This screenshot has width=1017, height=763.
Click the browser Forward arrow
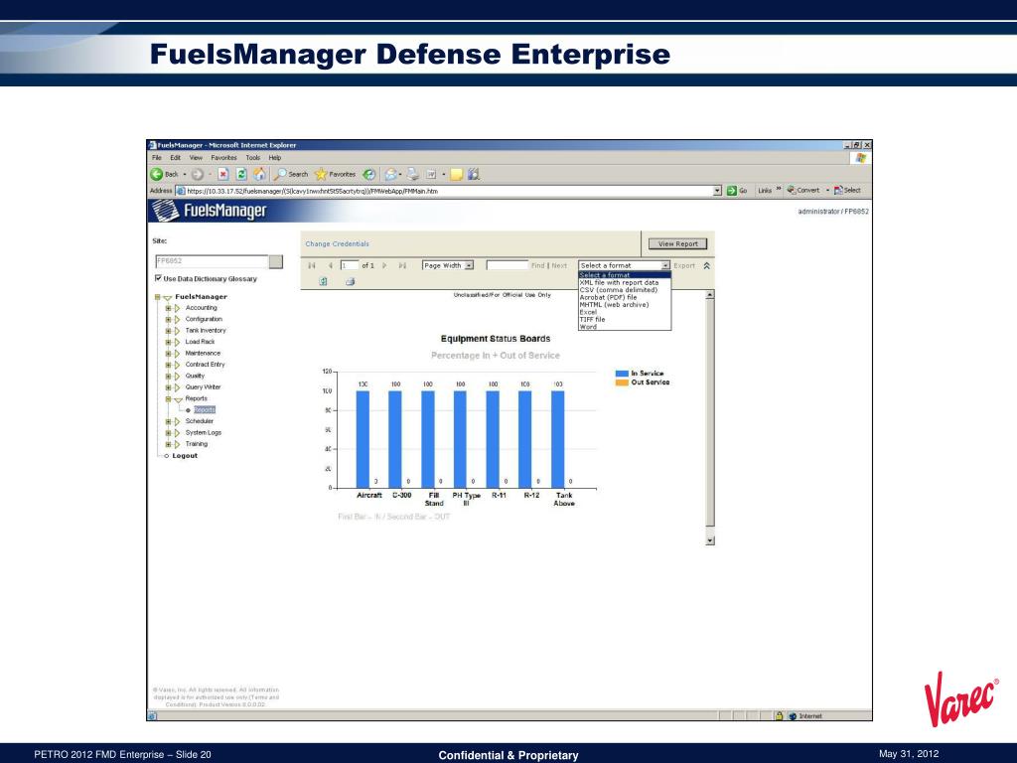198,174
